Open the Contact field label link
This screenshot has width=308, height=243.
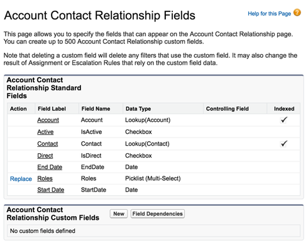click(48, 144)
